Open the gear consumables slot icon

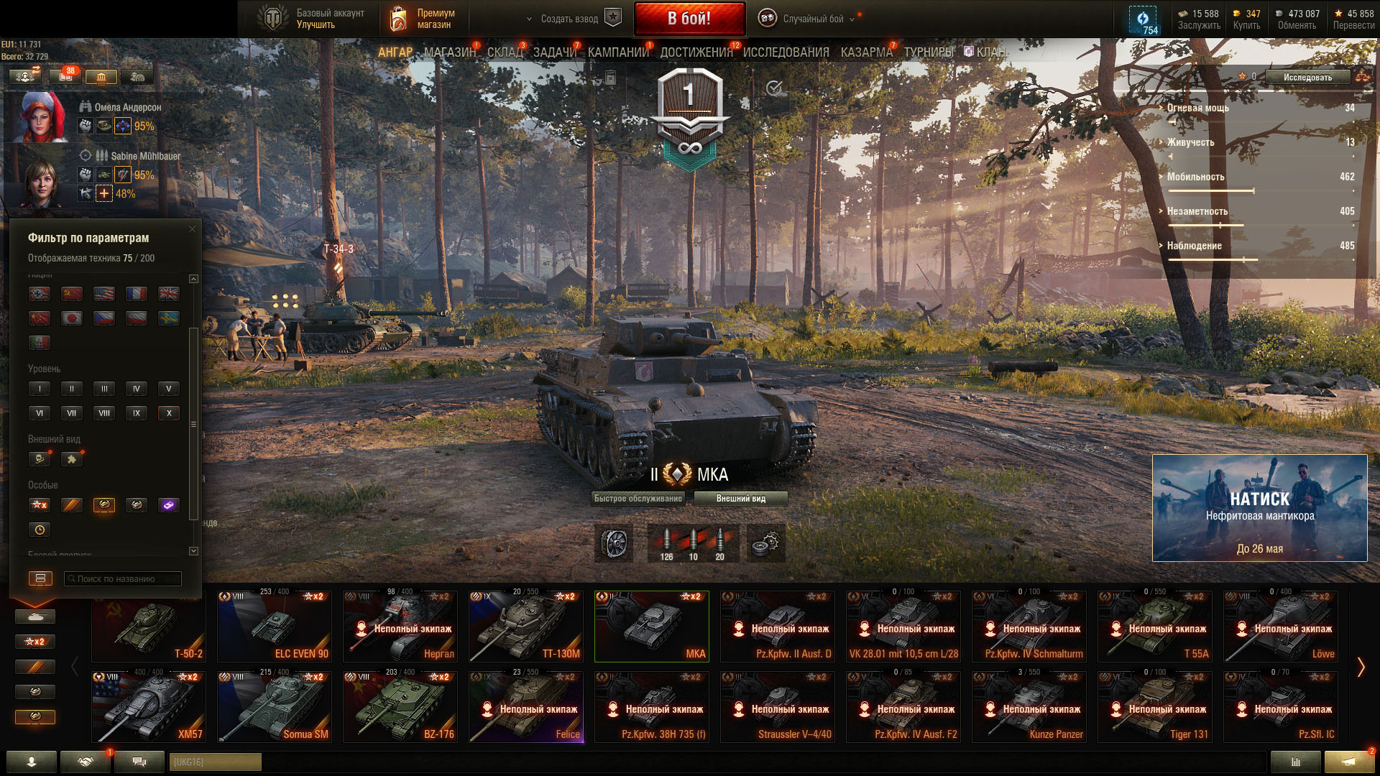pyautogui.click(x=766, y=543)
